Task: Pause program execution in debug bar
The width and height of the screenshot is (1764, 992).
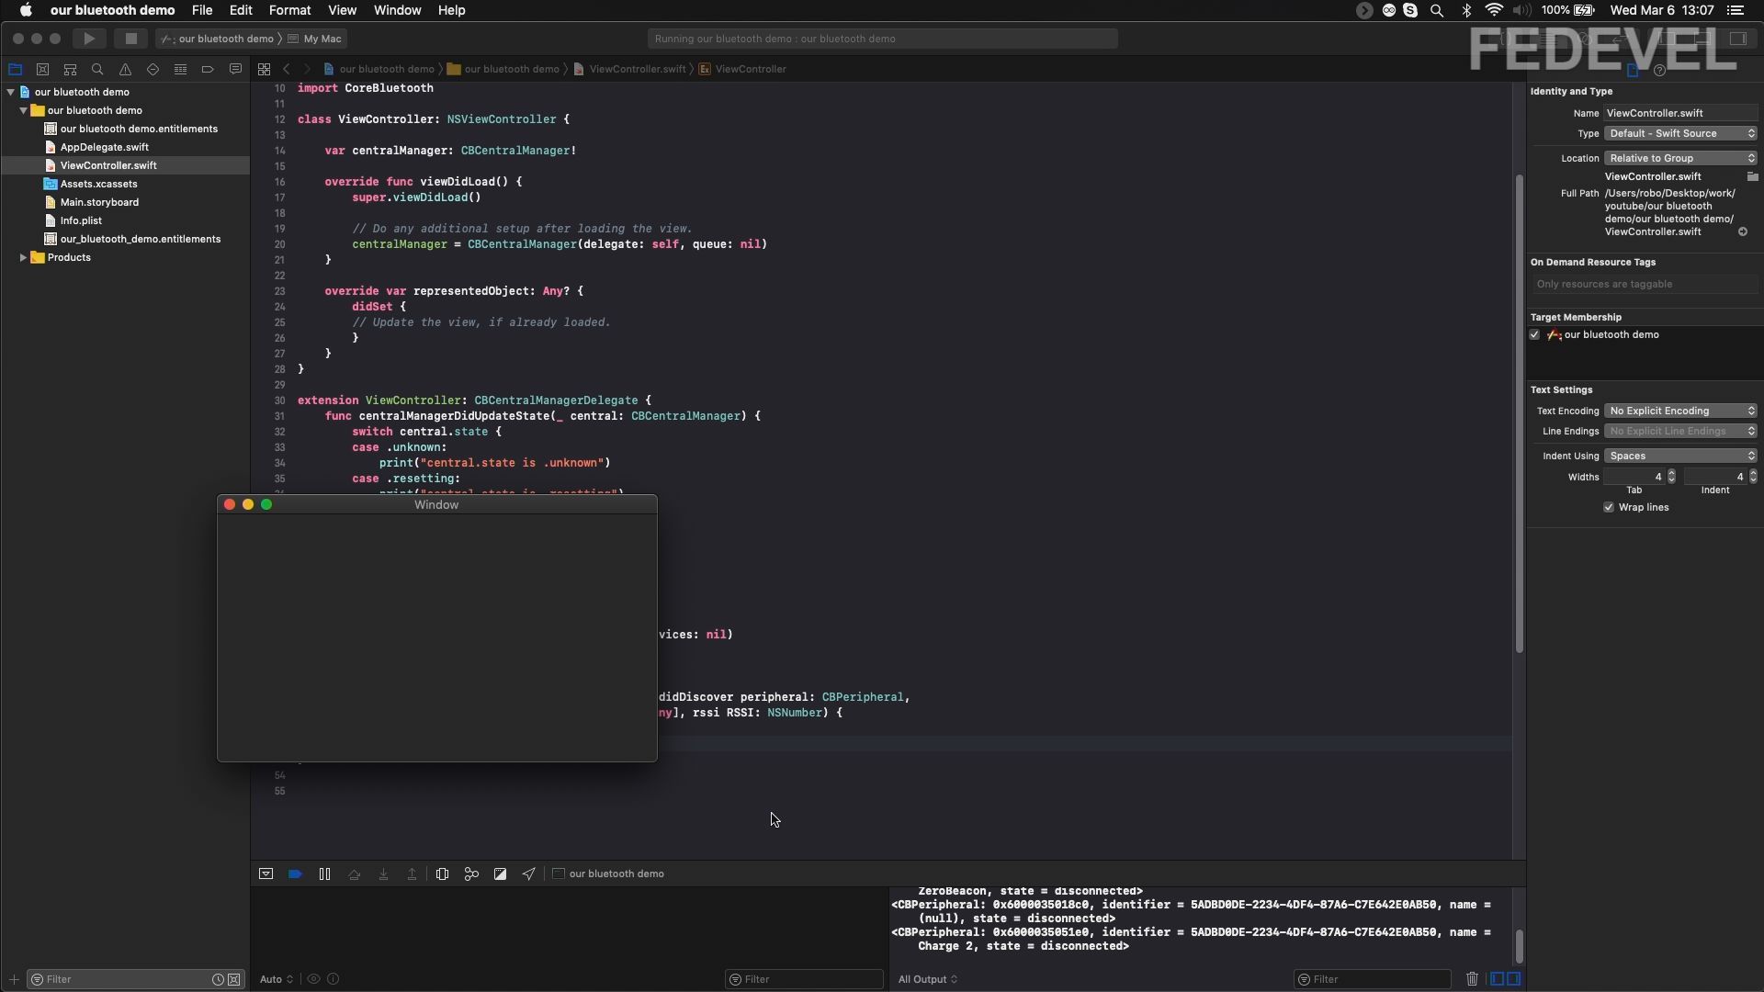Action: point(324,874)
